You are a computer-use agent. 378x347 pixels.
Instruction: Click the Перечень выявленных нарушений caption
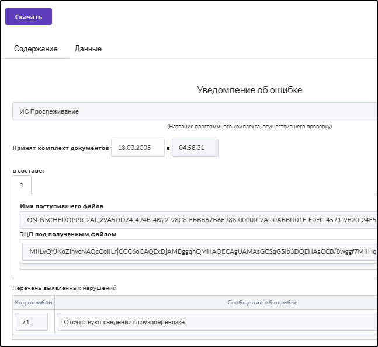(x=65, y=288)
